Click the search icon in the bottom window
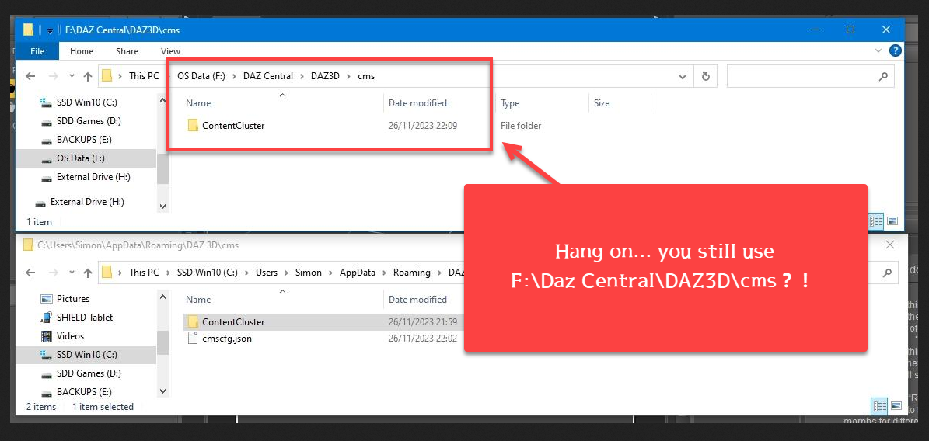 (887, 273)
